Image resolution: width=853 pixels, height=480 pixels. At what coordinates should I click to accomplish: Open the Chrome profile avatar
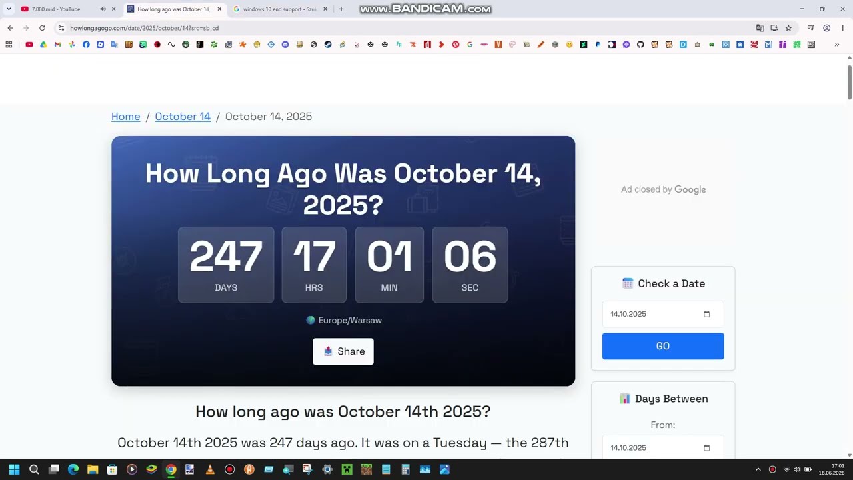click(826, 28)
